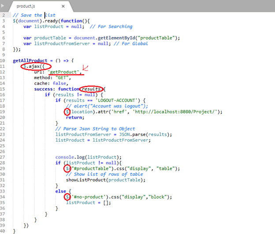Click the localhost URL string on line 19
The height and width of the screenshot is (234, 275).
(175, 112)
